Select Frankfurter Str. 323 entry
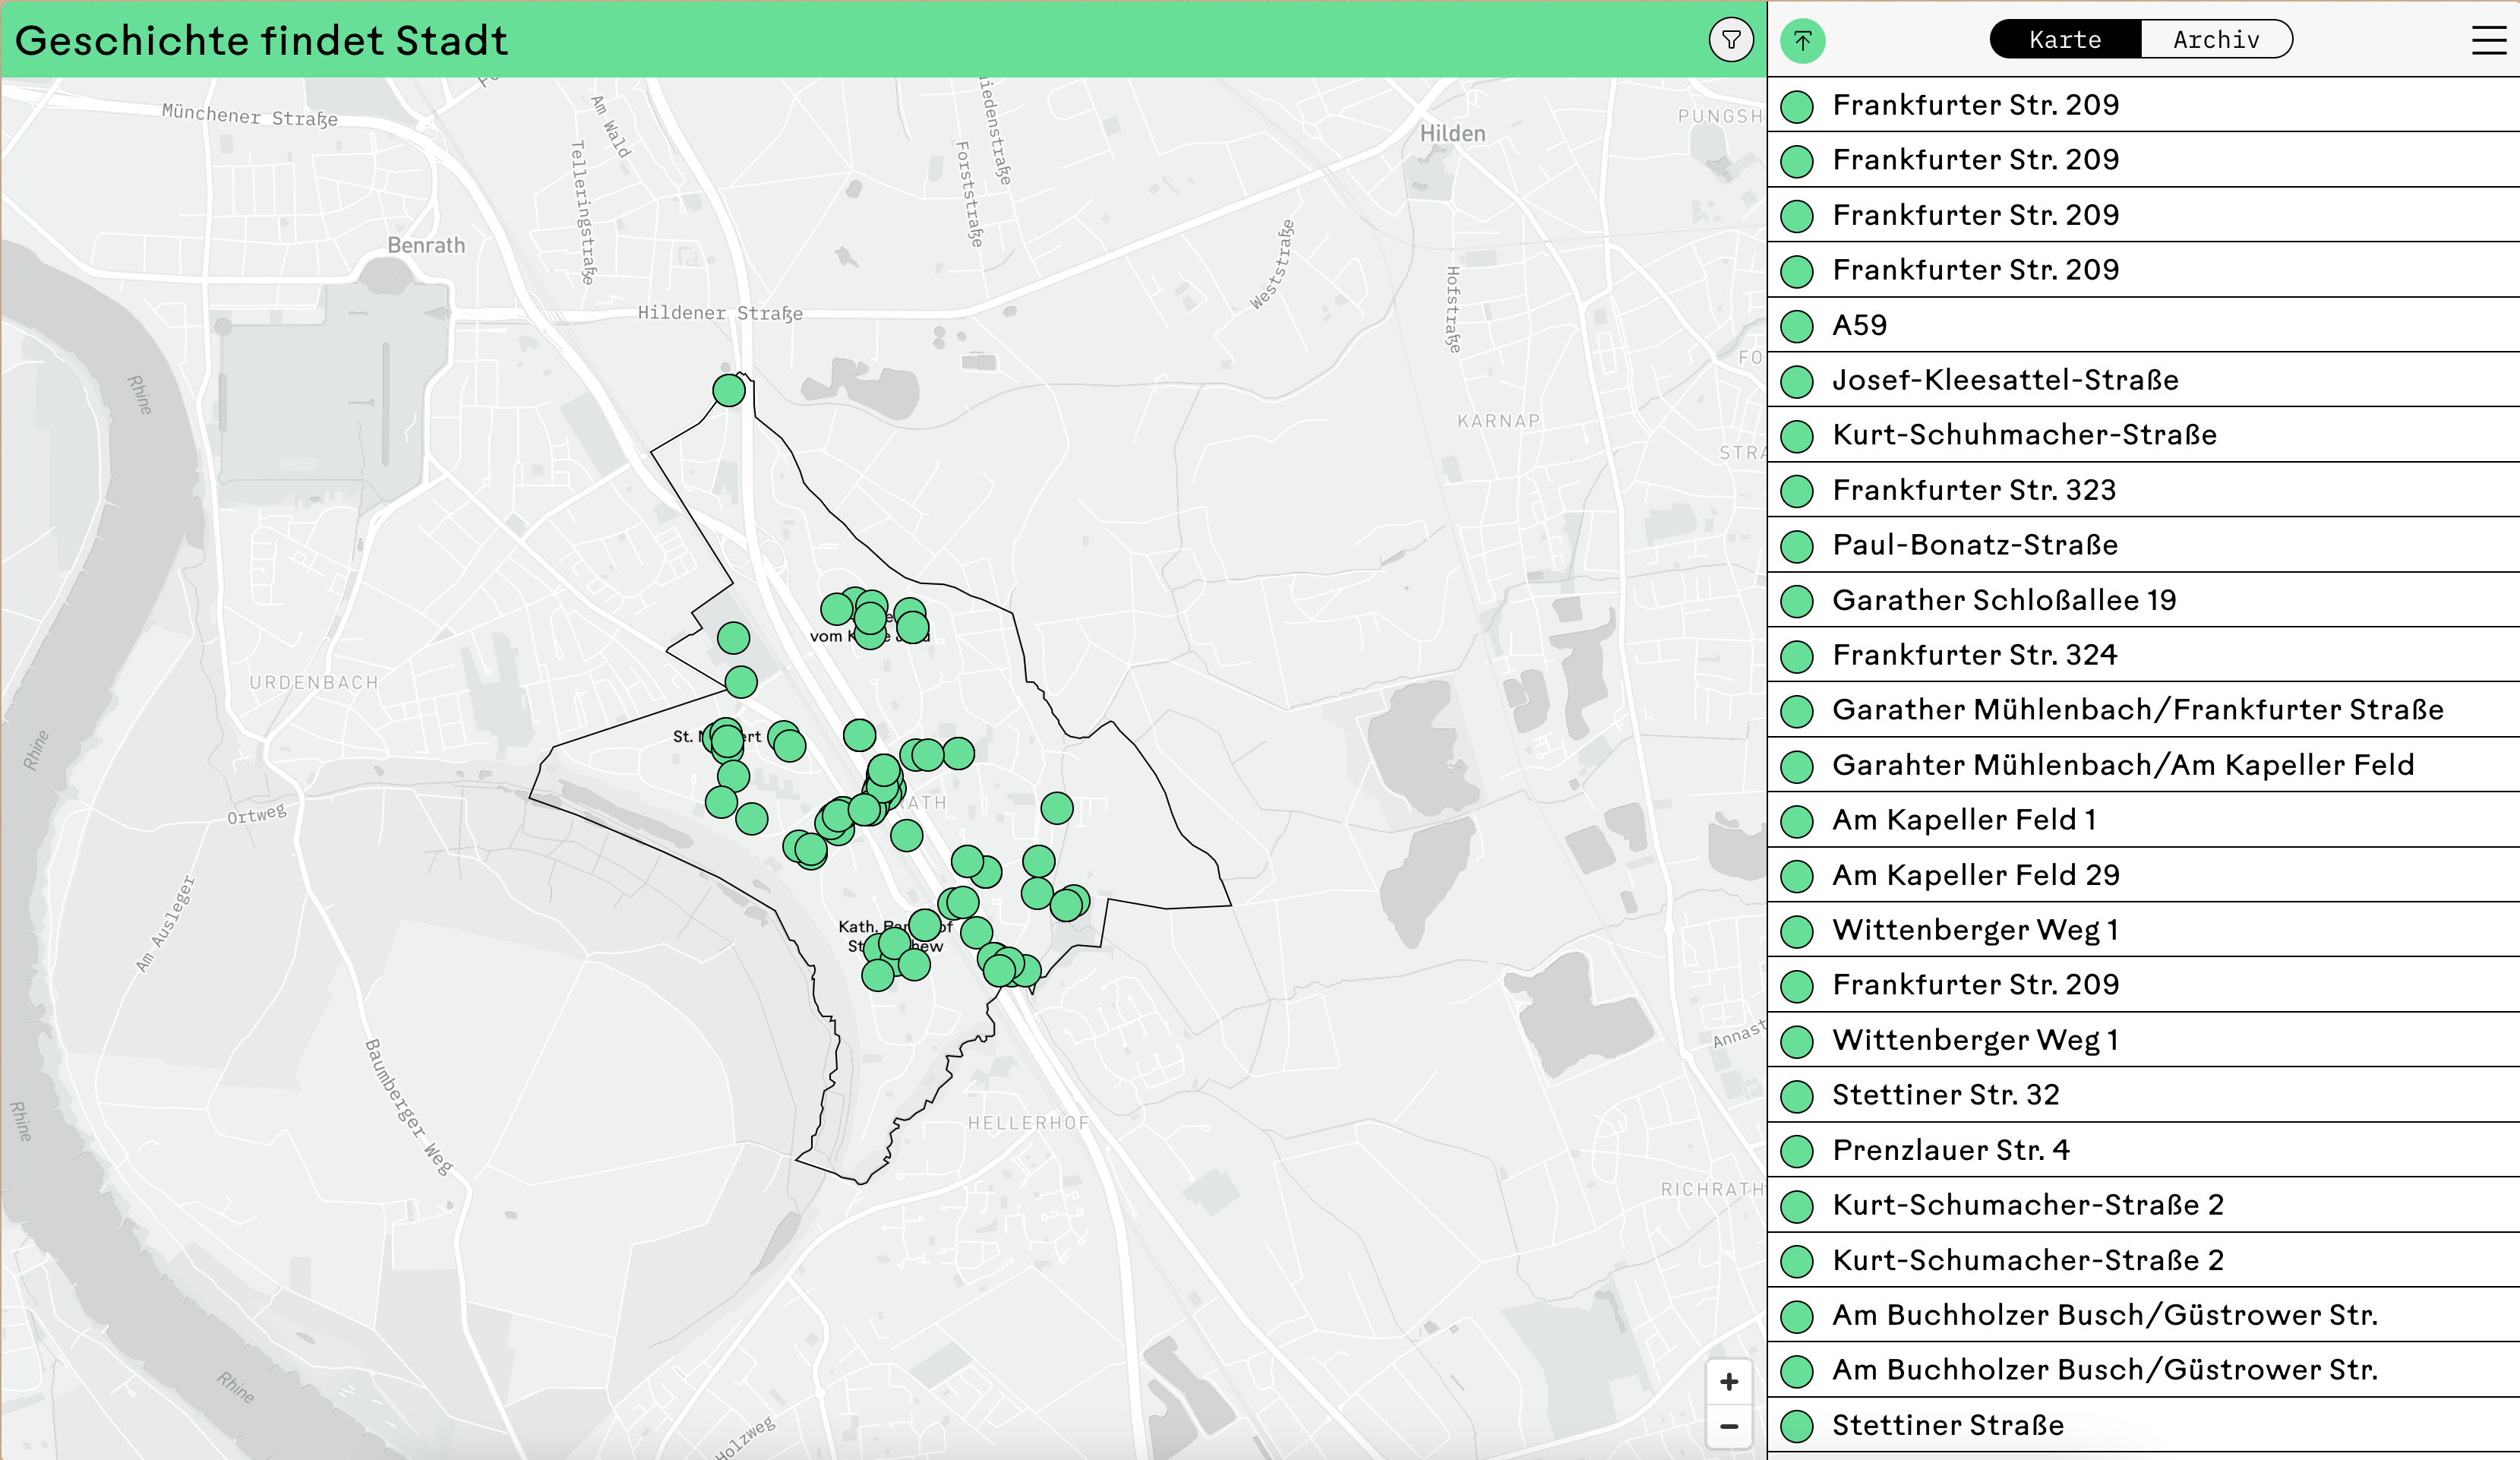This screenshot has width=2520, height=1460. [x=1974, y=490]
